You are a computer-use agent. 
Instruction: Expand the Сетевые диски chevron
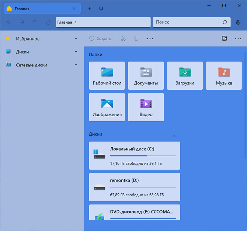point(76,65)
